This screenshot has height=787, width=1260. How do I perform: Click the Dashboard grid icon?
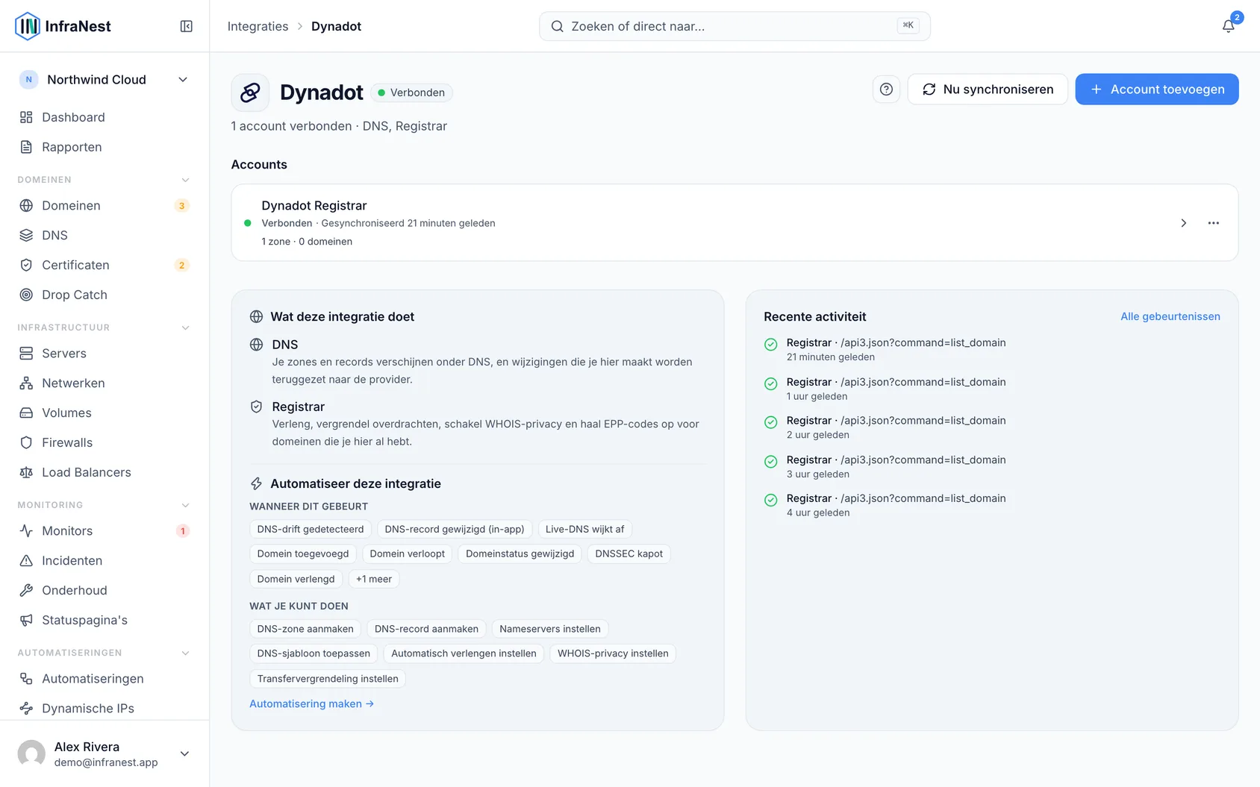click(x=26, y=117)
